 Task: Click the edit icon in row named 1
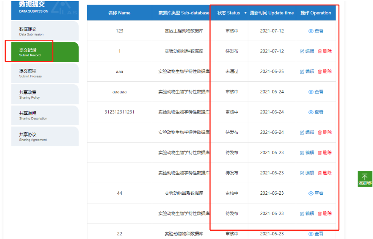302,51
